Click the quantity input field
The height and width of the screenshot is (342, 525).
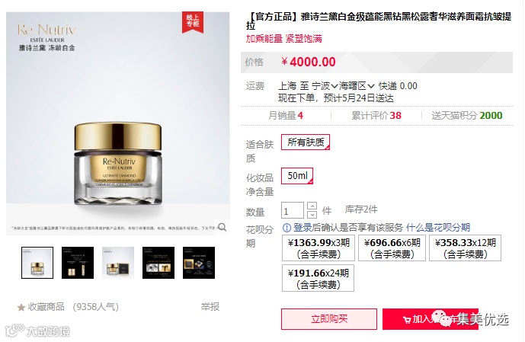click(x=293, y=210)
